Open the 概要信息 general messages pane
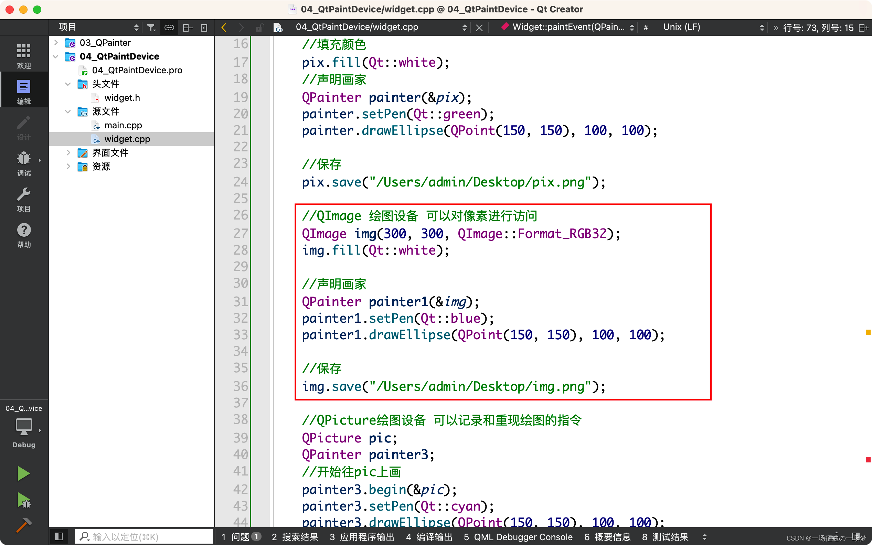 [x=607, y=537]
